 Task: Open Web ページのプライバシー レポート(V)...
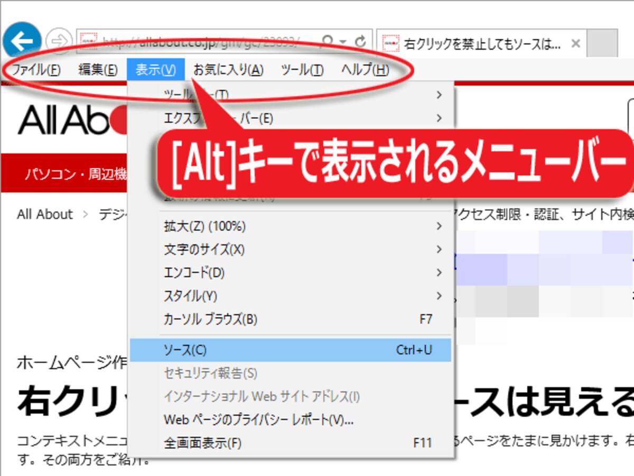point(291,420)
